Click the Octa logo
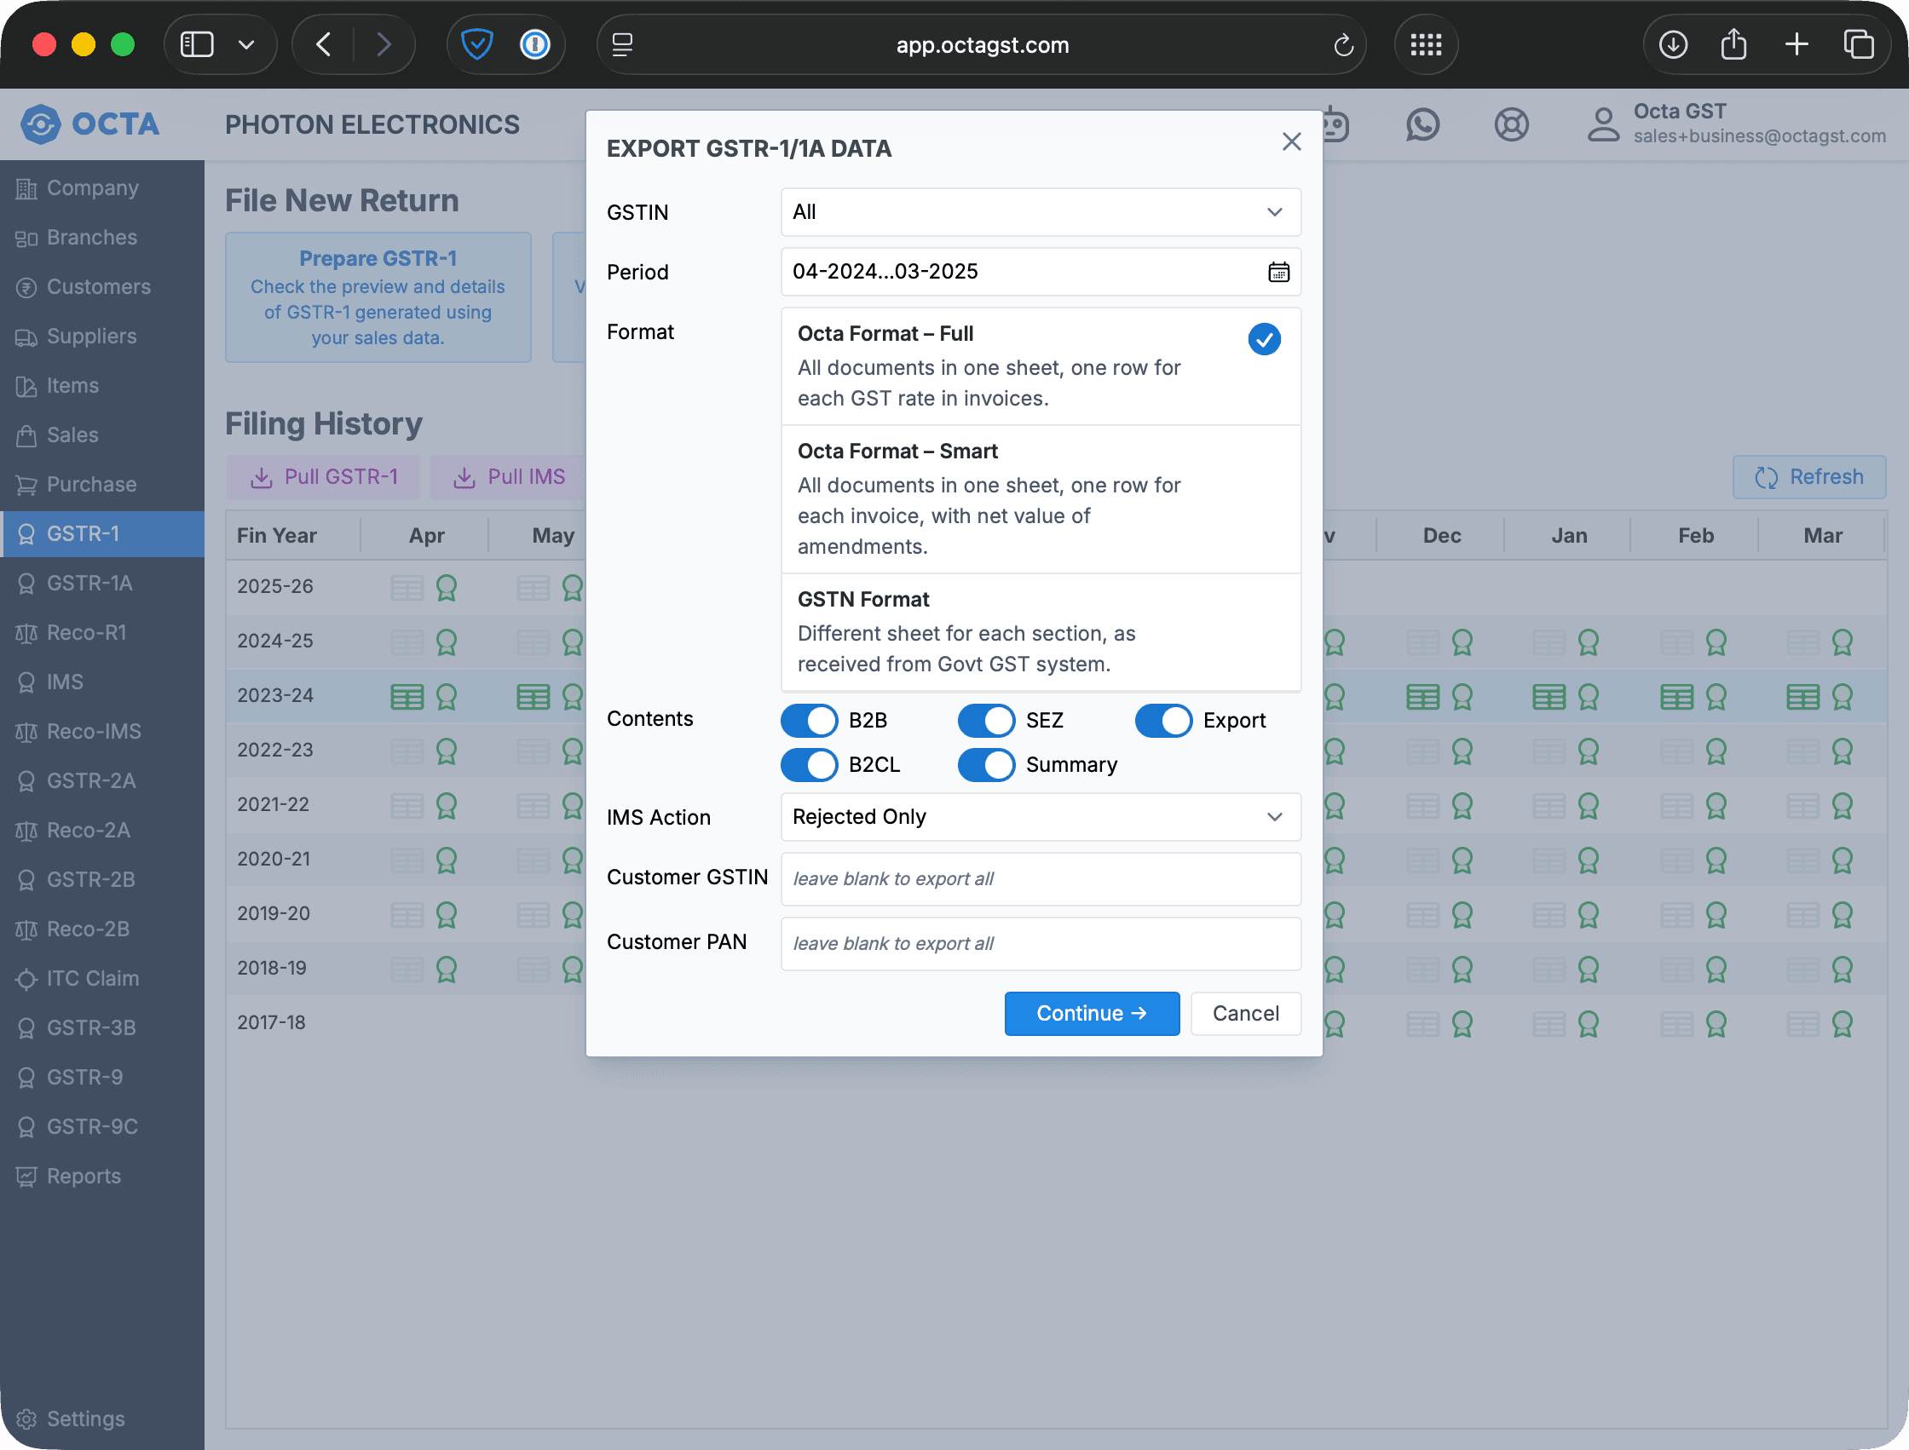The height and width of the screenshot is (1450, 1909). tap(89, 124)
